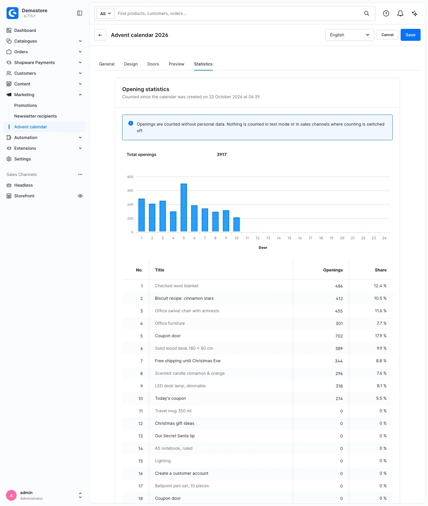Click the info icon in the notice
The width and height of the screenshot is (428, 506).
coord(131,123)
